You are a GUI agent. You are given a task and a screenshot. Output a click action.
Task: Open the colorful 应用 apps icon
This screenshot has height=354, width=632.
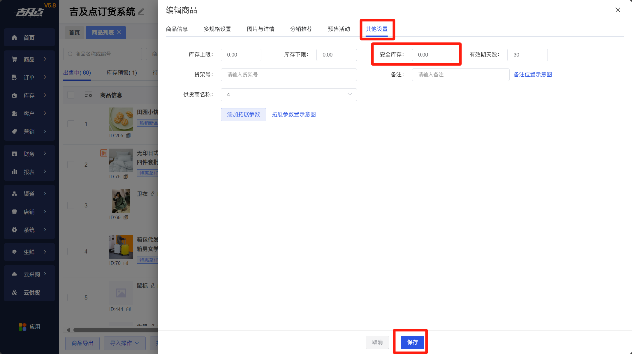coord(22,327)
